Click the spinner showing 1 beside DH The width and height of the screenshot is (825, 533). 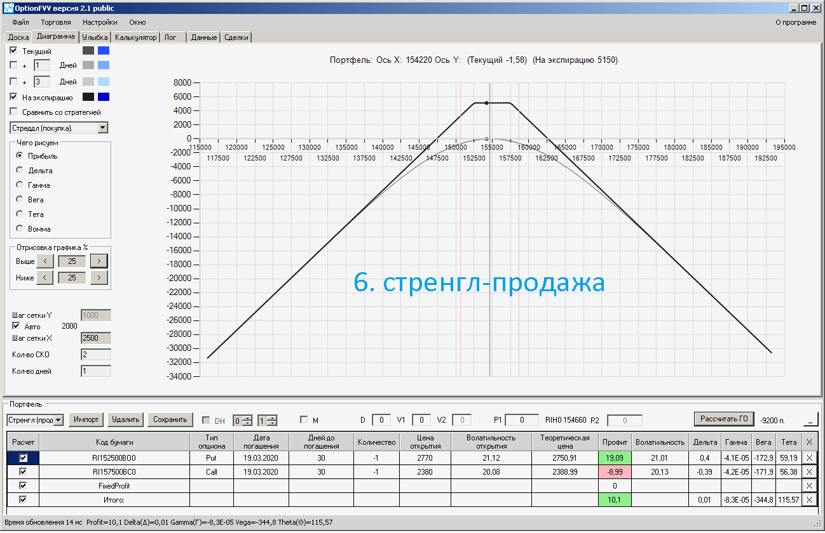click(268, 419)
